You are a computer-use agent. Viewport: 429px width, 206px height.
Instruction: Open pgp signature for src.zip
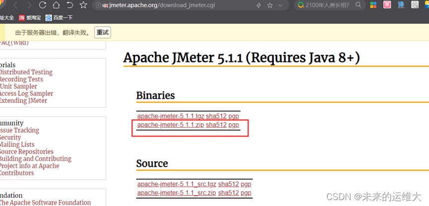(x=246, y=193)
